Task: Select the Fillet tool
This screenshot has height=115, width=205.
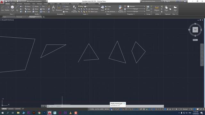Action: 43,9
